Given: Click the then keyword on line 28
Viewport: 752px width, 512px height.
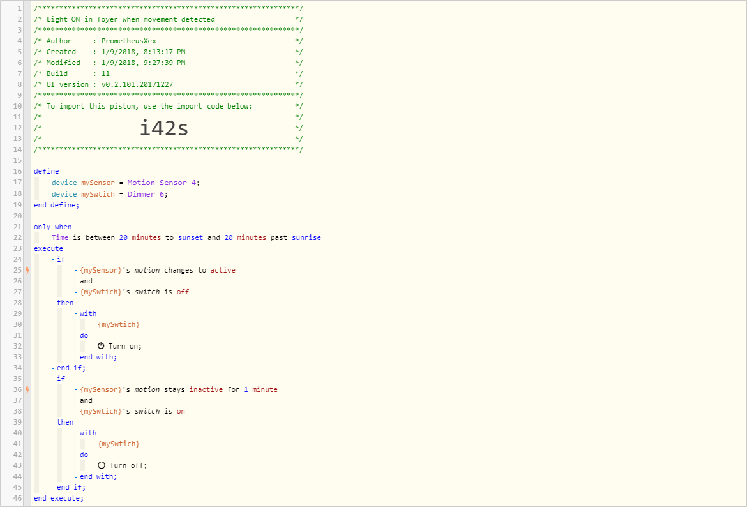Looking at the screenshot, I should (65, 303).
